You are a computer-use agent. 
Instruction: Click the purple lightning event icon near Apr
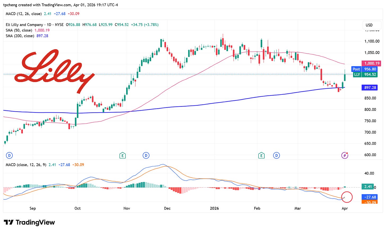point(345,155)
